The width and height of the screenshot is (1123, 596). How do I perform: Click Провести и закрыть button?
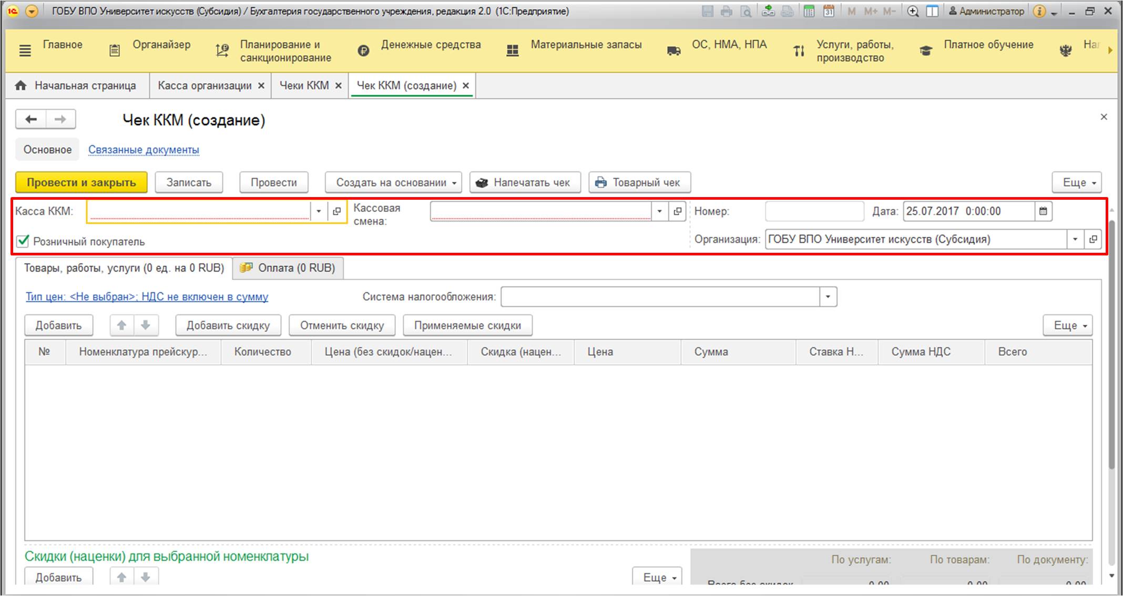[81, 182]
